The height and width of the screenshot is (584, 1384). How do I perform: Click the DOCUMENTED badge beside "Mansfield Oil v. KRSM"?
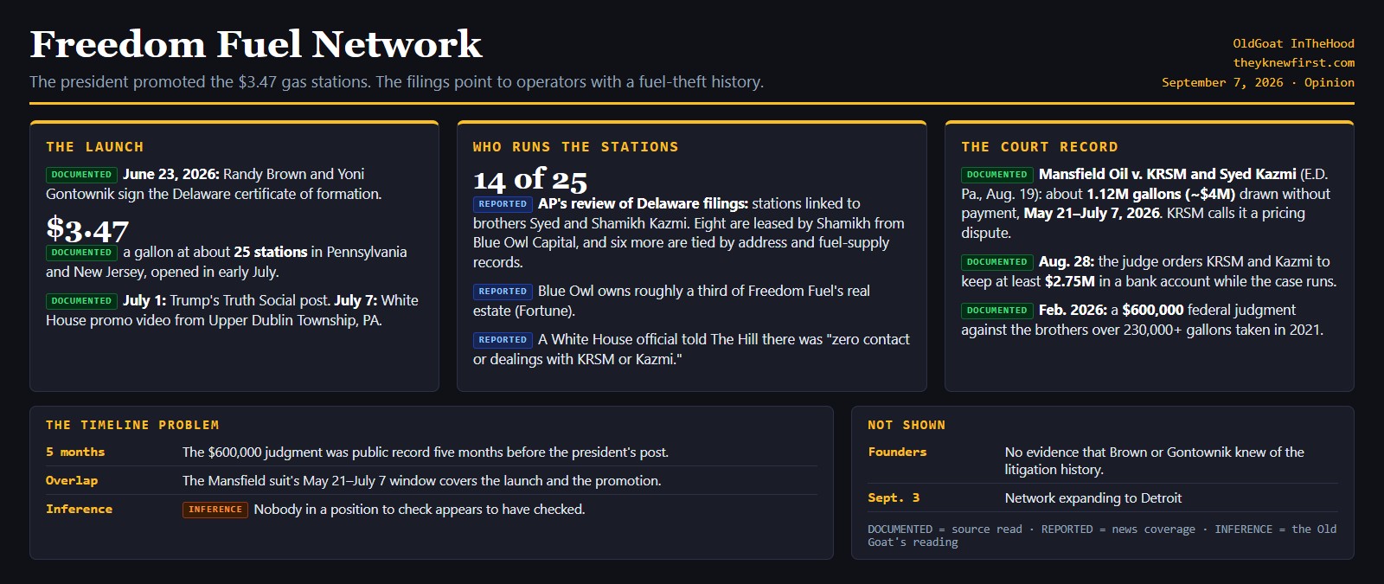click(x=996, y=175)
